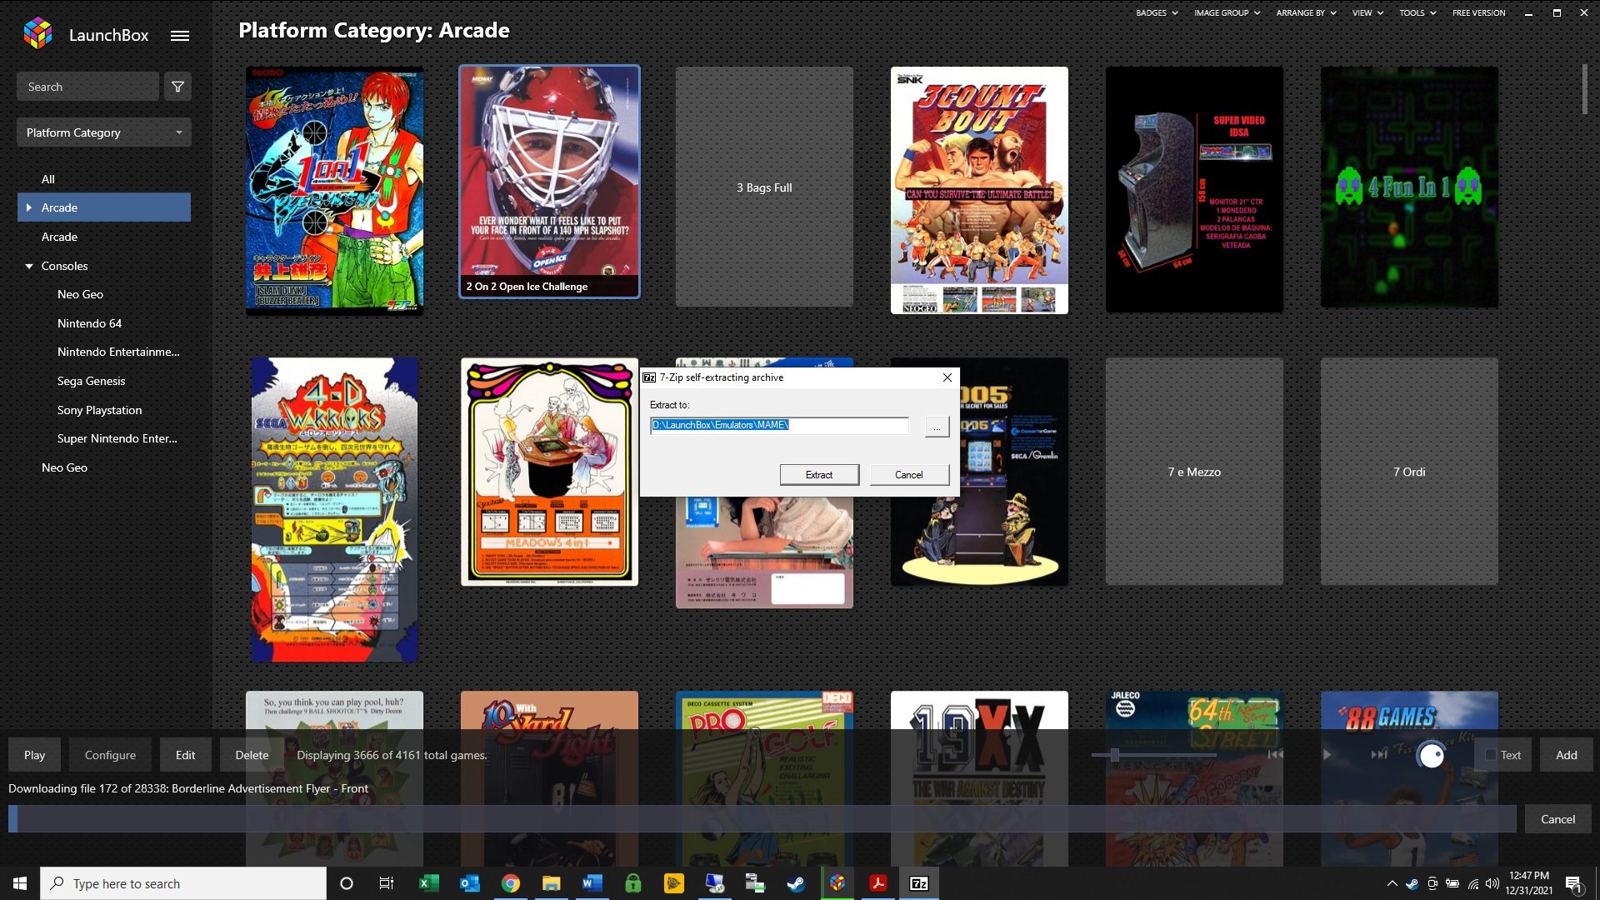Click the LaunchBox Search field

click(87, 87)
